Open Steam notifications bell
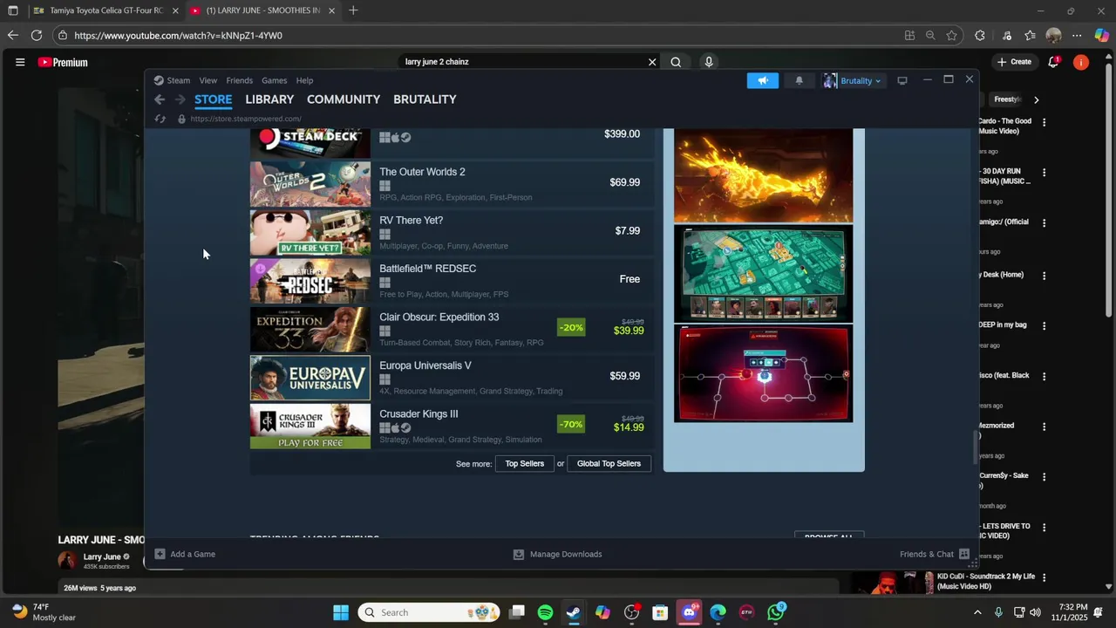Screen dimensions: 1116x628 (800, 80)
